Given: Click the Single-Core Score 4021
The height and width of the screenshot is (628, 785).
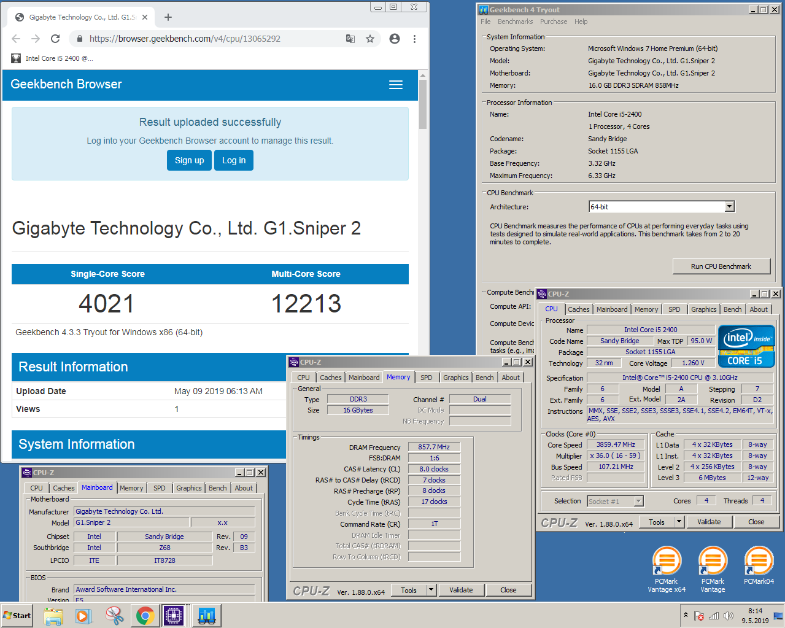Looking at the screenshot, I should (107, 303).
